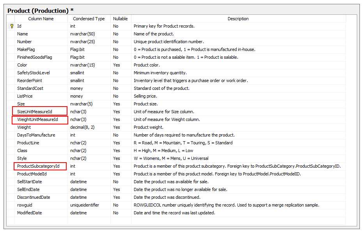Click description 'H = High, M = Medium, L = Low'

pos(163,151)
